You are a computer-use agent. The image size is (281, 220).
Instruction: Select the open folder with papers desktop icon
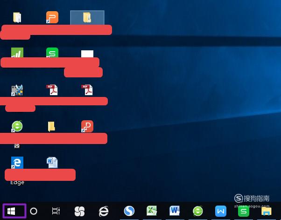coord(17,17)
